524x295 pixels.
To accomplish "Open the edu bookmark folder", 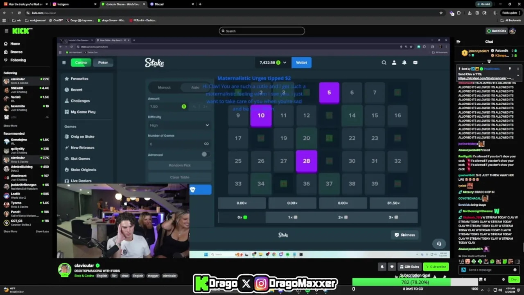I will [x=17, y=20].
